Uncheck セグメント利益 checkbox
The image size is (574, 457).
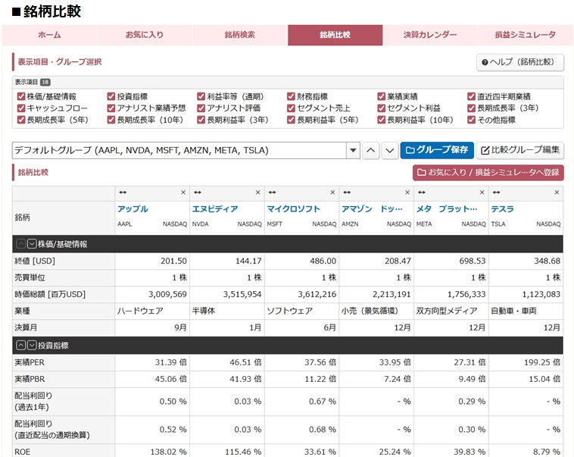coord(382,108)
